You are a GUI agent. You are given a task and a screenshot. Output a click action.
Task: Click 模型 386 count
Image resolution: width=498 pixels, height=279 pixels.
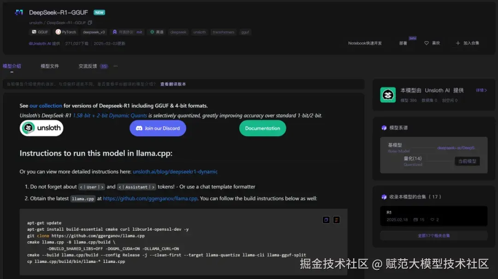409,100
